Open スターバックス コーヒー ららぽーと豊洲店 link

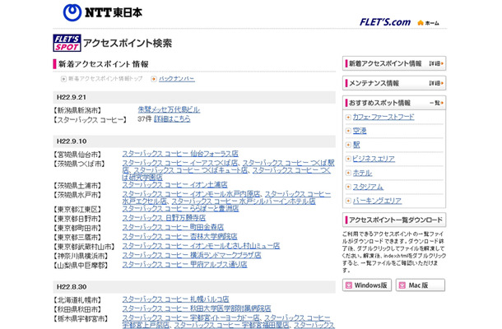(180, 208)
